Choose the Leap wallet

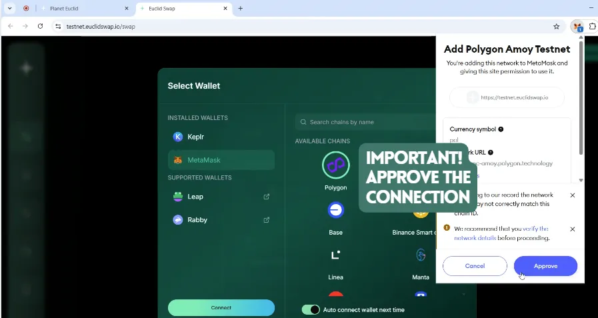[x=221, y=197]
